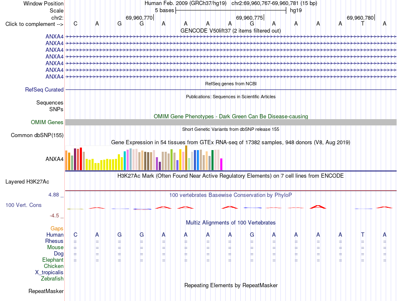Image resolution: width=397 pixels, height=301 pixels.
Task: Open 'Publications: Sequences in Scientific Articles' title
Action: point(231,97)
